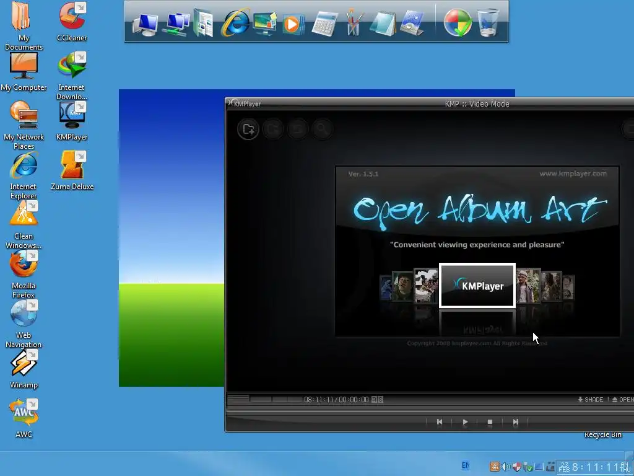634x476 pixels.
Task: Select the Internet Explorer desktop icon
Action: point(24,175)
